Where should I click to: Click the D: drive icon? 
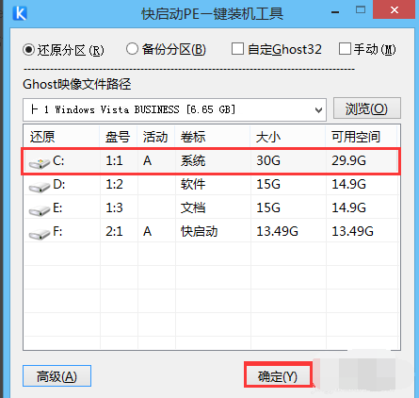click(40, 187)
